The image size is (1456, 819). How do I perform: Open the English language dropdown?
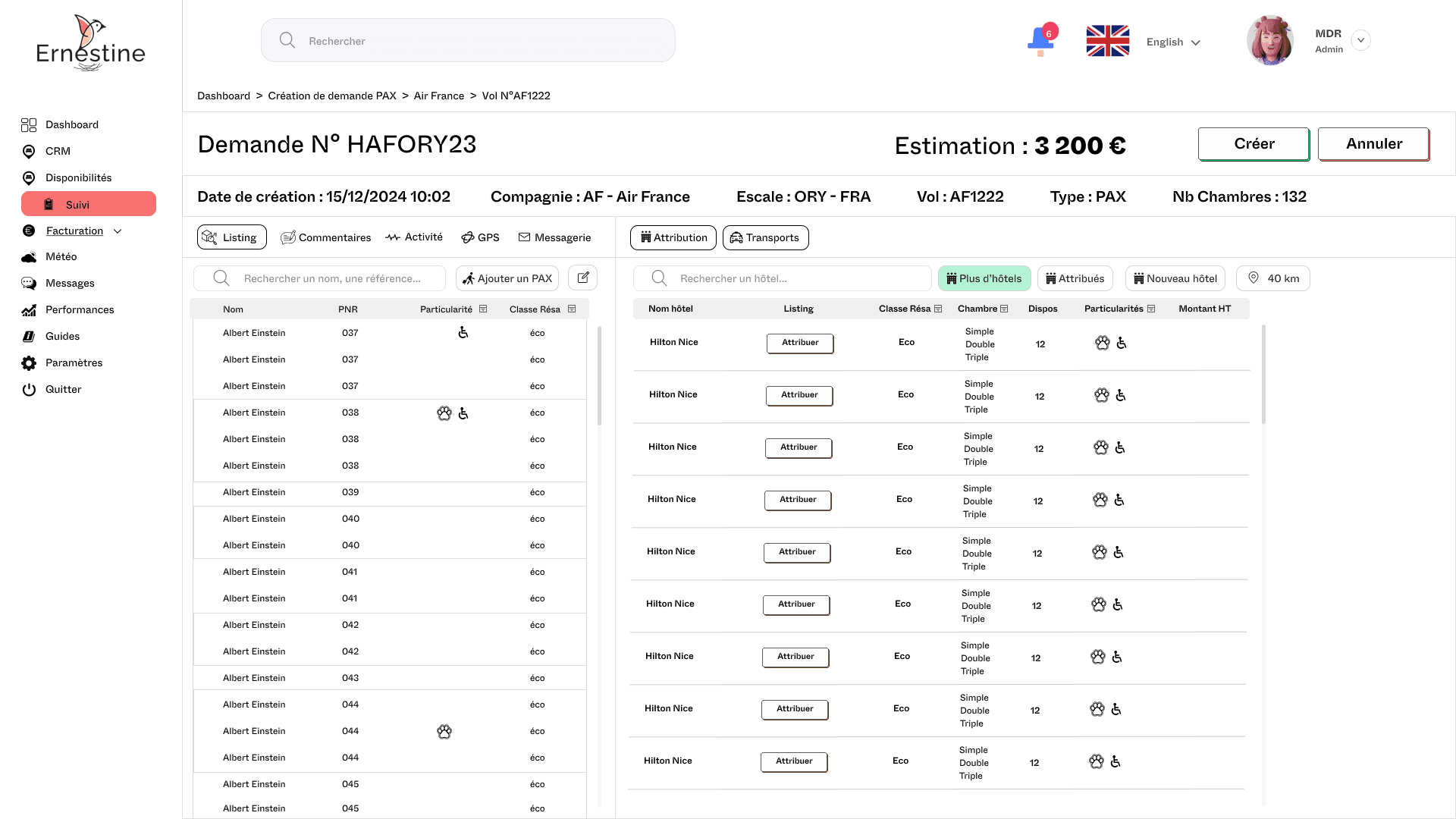click(x=1173, y=42)
